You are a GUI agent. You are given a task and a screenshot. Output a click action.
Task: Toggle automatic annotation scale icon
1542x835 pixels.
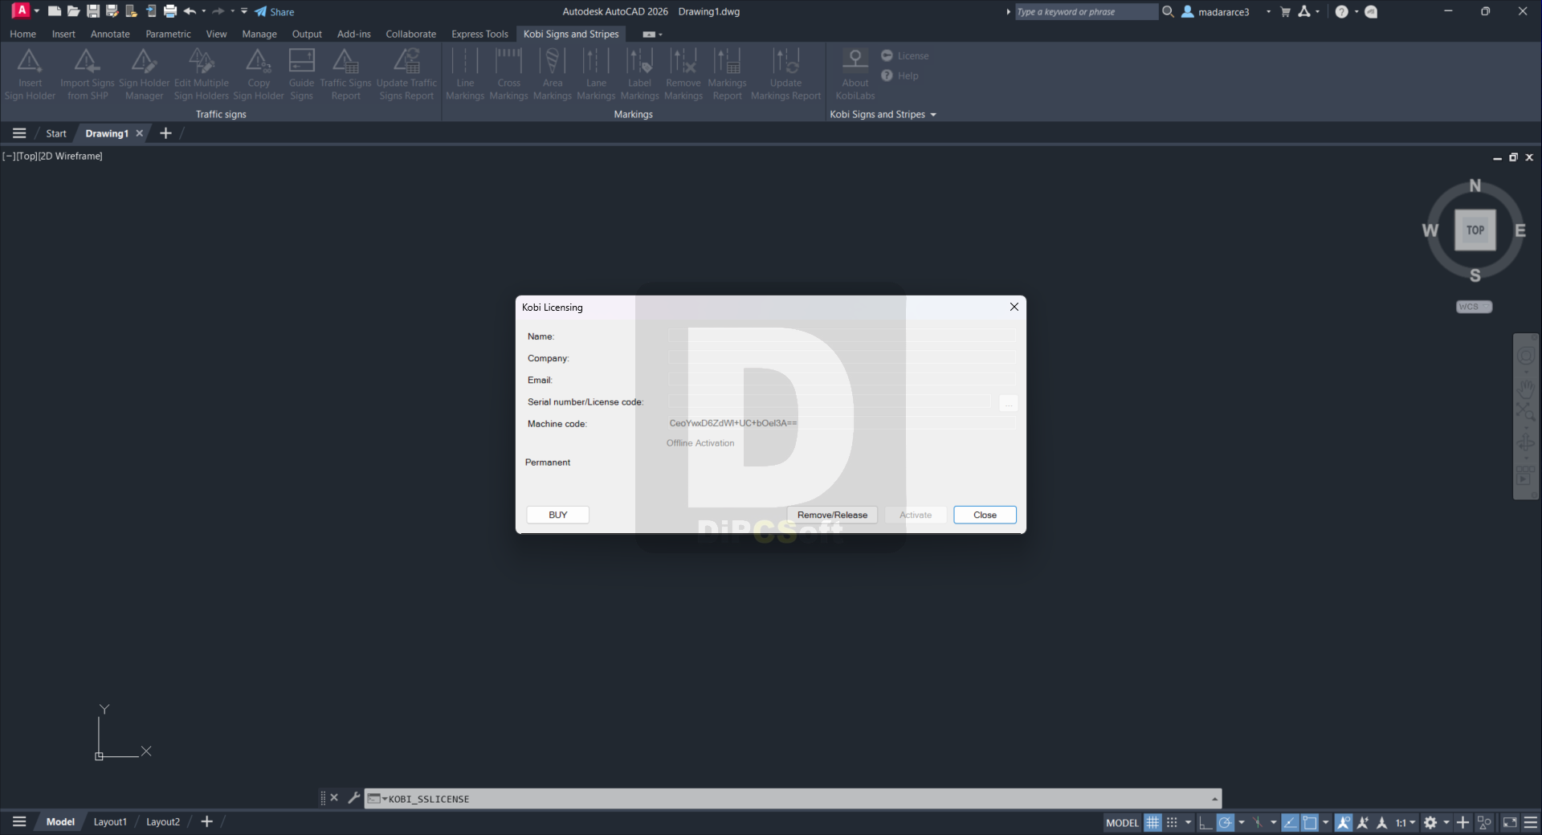[x=1363, y=822]
